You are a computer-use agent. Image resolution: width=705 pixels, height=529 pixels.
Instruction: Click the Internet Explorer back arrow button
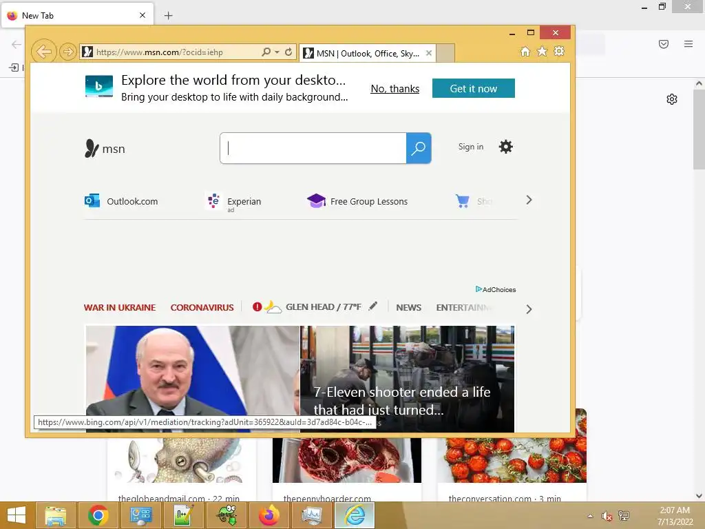point(44,52)
